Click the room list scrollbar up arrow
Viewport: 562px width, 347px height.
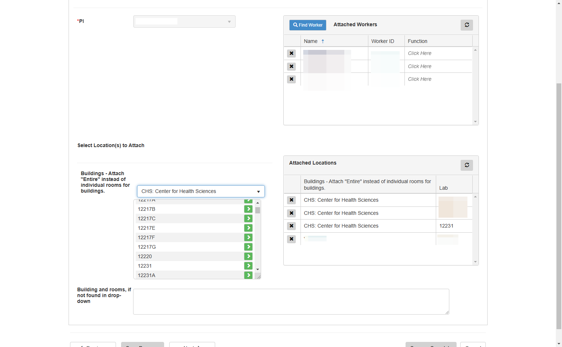[257, 202]
